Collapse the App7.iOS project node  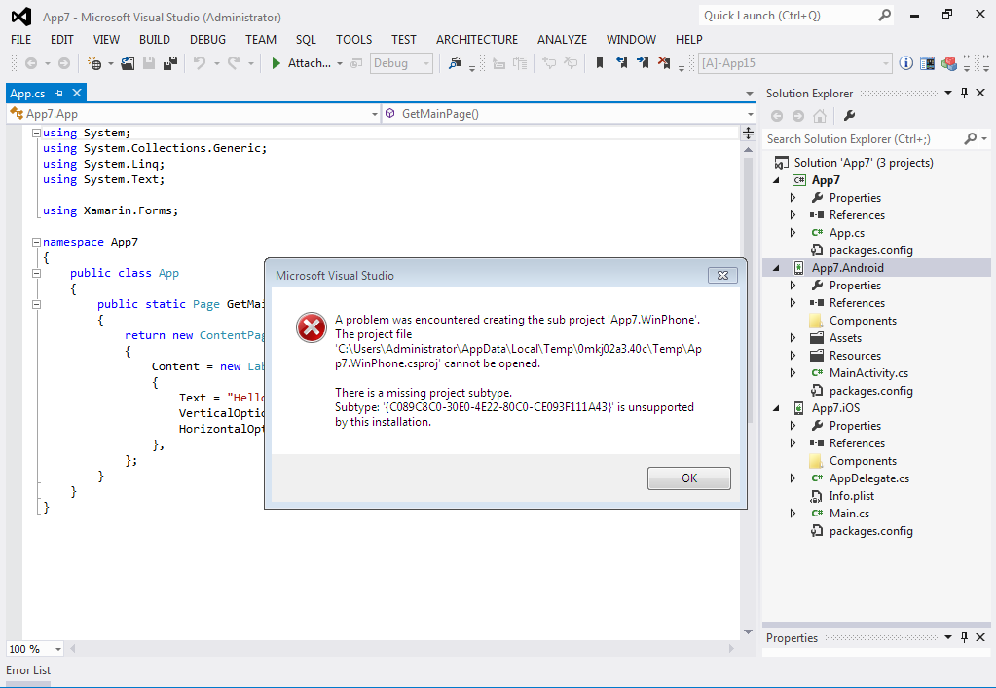point(776,409)
